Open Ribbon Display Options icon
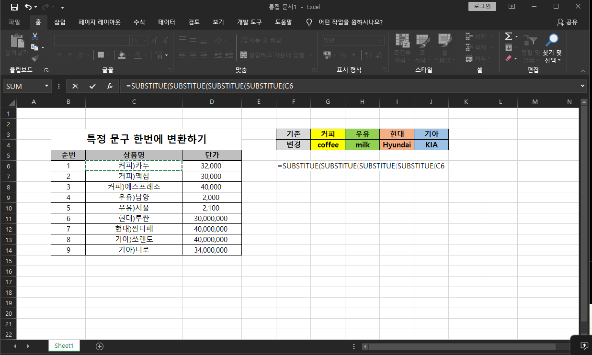The height and width of the screenshot is (355, 592). tap(512, 7)
